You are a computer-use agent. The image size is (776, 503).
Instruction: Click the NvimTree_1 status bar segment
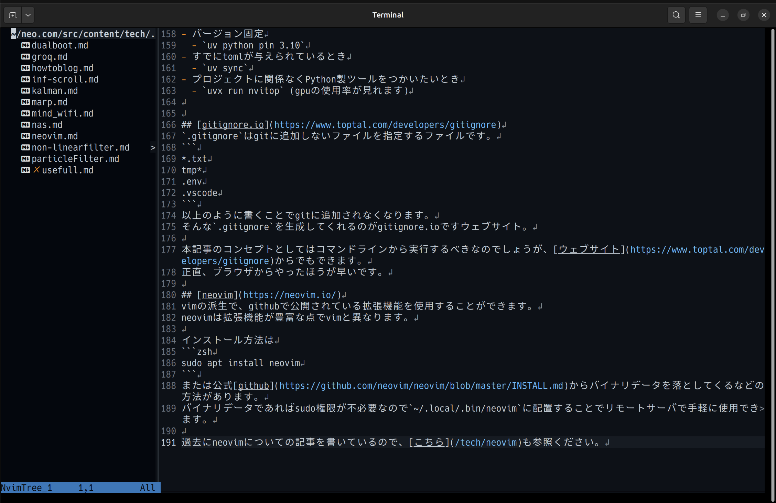coord(27,488)
